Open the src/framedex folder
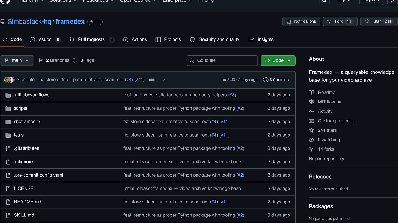 tap(27, 122)
